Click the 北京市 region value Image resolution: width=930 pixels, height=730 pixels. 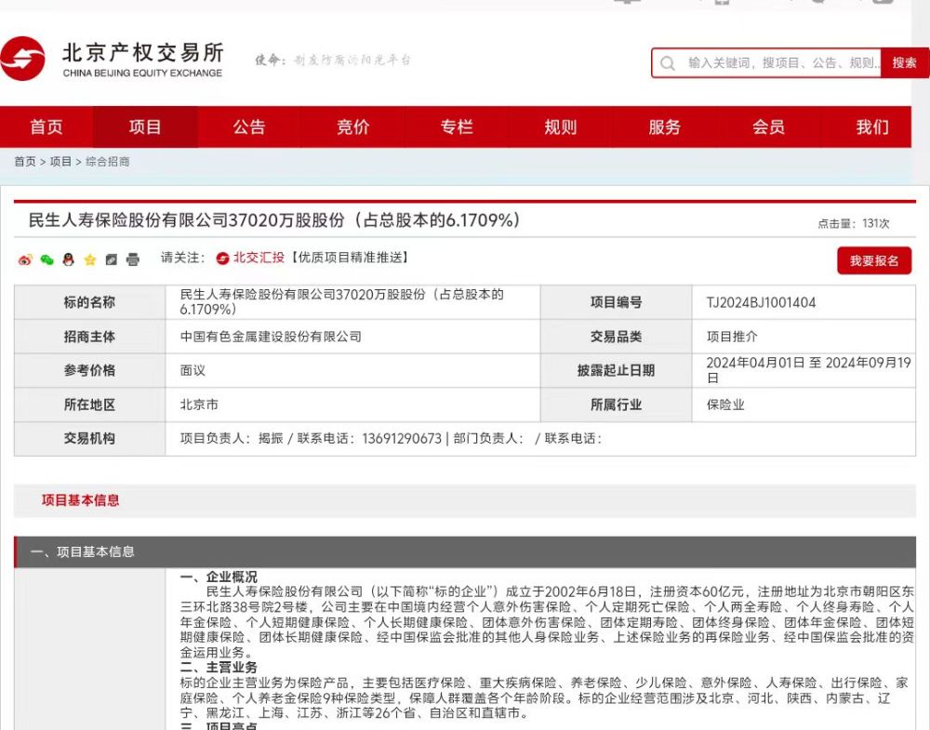[199, 405]
